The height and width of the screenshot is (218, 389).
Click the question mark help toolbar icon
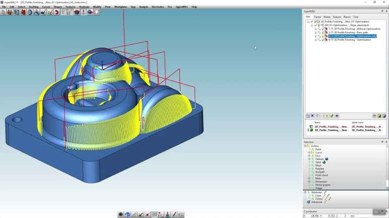click(x=97, y=12)
